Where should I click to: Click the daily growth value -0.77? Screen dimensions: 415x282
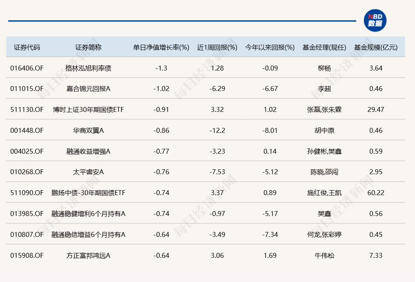click(161, 151)
